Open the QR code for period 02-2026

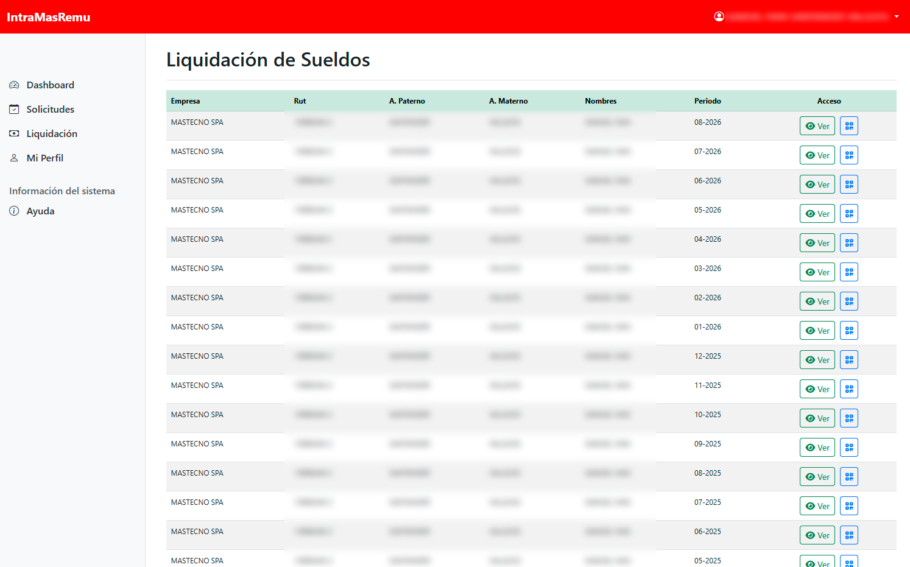(849, 301)
